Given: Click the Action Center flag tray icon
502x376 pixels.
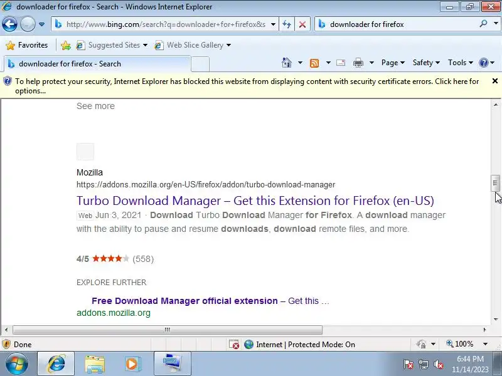Looking at the screenshot, I should point(408,364).
